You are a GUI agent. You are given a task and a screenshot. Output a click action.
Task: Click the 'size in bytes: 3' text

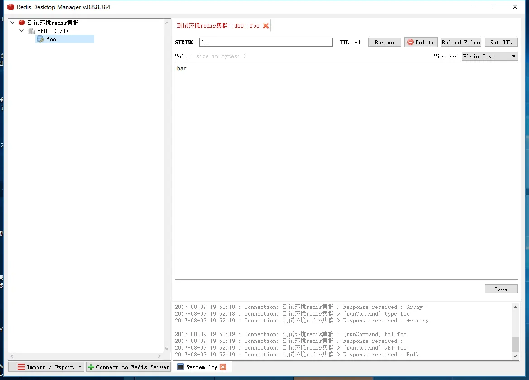pyautogui.click(x=221, y=56)
